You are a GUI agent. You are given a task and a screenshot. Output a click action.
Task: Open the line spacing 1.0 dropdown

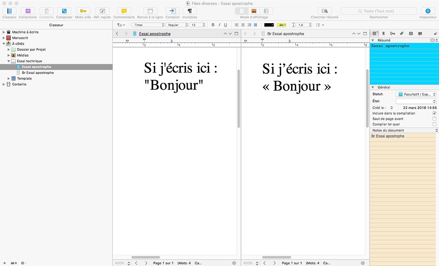click(x=304, y=25)
